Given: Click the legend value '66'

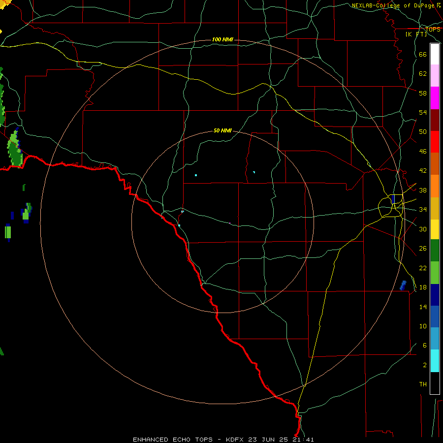Looking at the screenshot, I should pyautogui.click(x=423, y=54).
